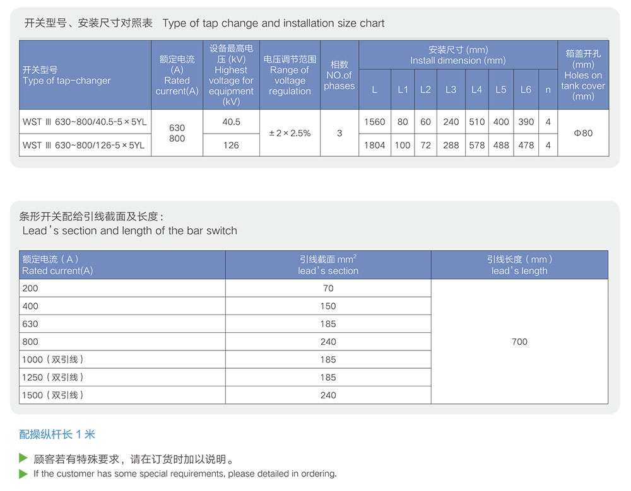
Task: Click the green arrow before "If the customer"
Action: [x=23, y=473]
